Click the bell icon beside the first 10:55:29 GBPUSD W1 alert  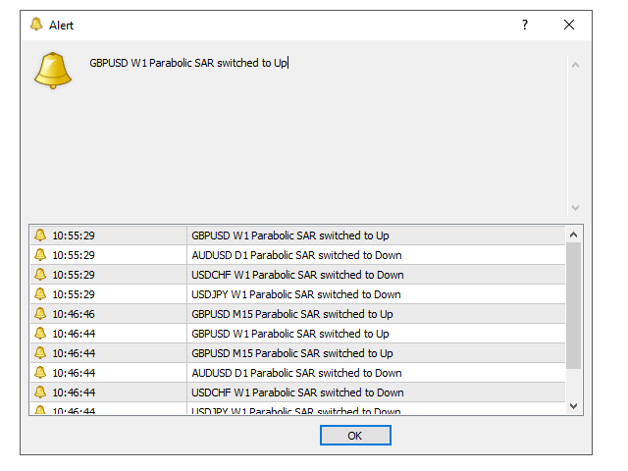pyautogui.click(x=40, y=235)
